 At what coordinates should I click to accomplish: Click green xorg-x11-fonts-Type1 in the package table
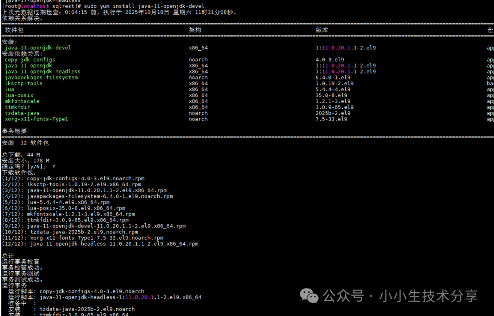click(36, 119)
